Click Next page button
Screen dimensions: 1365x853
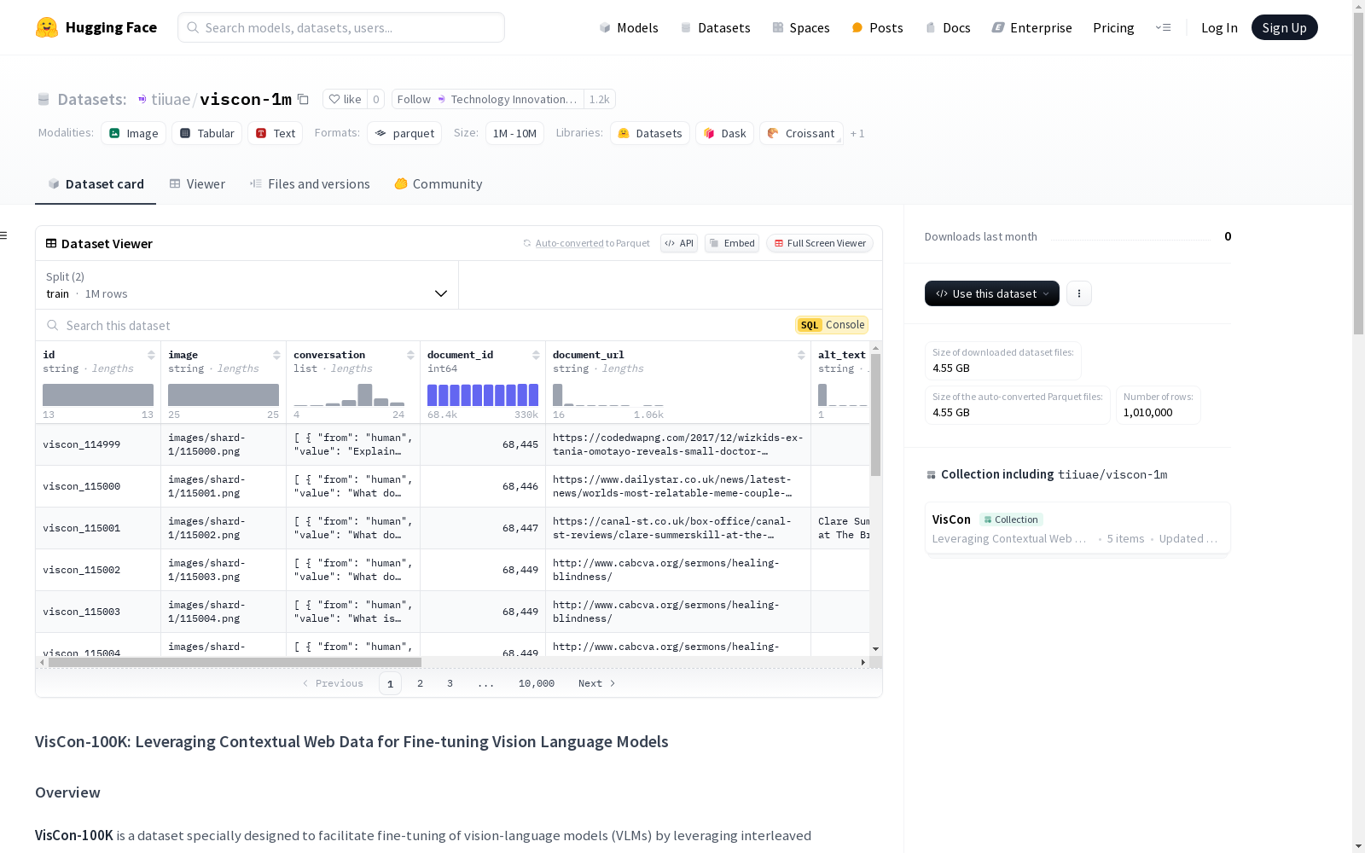coord(596,683)
